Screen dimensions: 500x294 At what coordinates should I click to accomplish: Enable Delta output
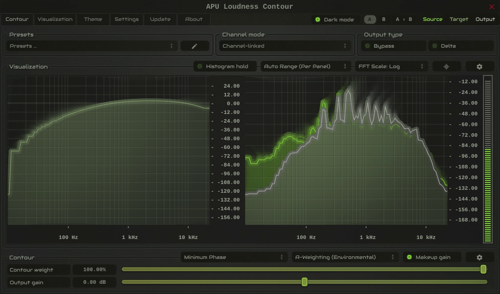coord(461,46)
